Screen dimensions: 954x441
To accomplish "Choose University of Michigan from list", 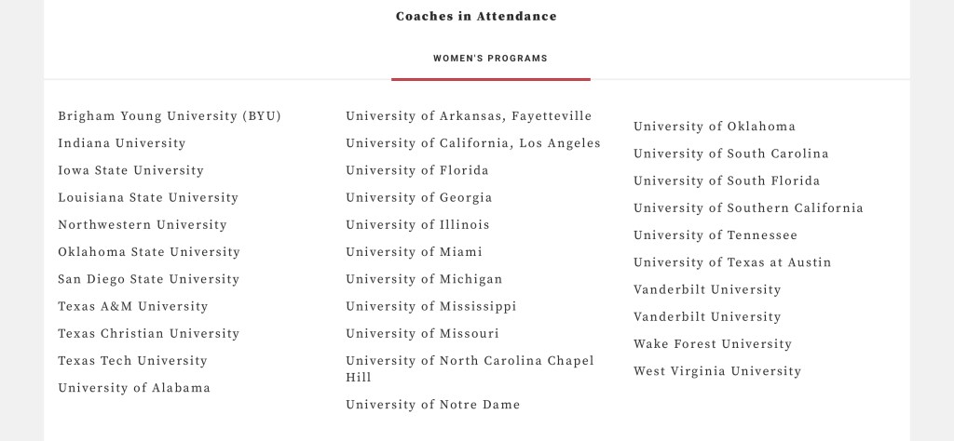I will coord(424,279).
